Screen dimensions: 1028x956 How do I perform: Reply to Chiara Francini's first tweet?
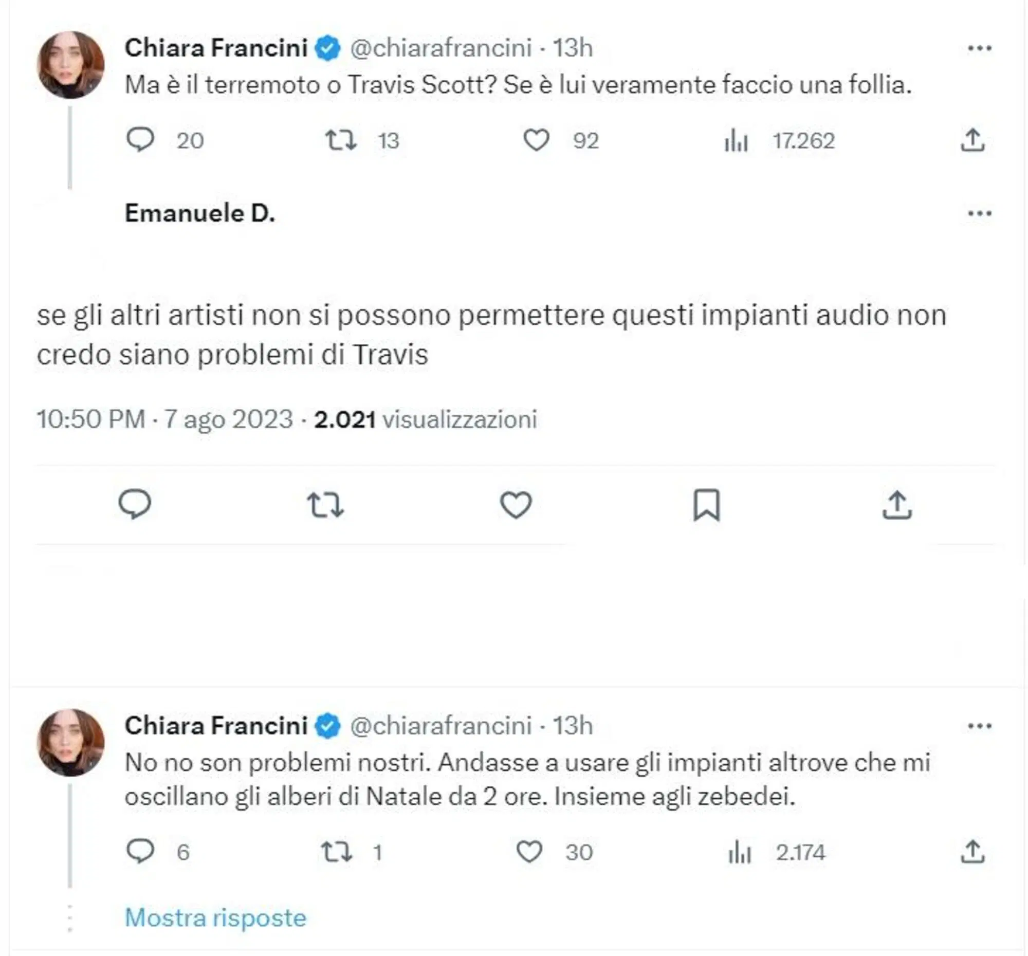click(x=140, y=140)
